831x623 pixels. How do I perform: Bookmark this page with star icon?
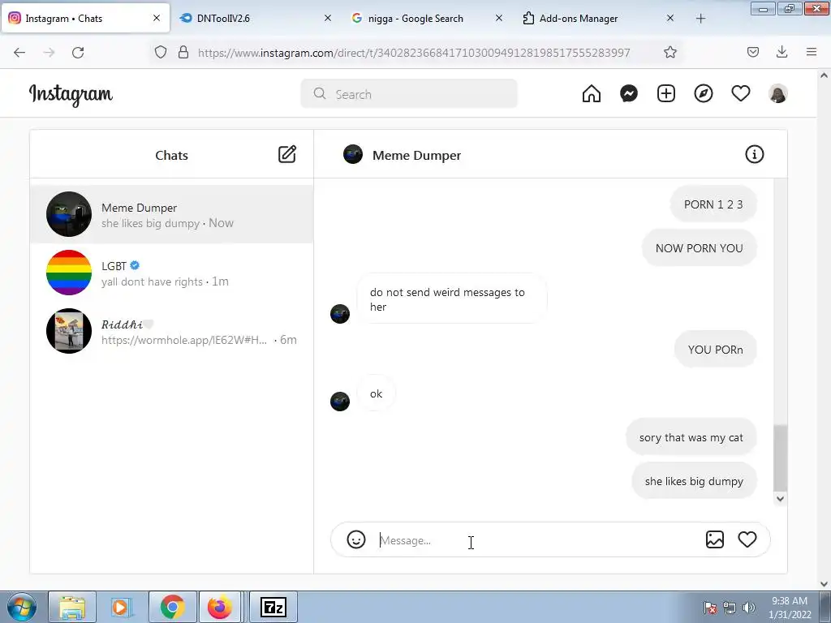click(670, 52)
